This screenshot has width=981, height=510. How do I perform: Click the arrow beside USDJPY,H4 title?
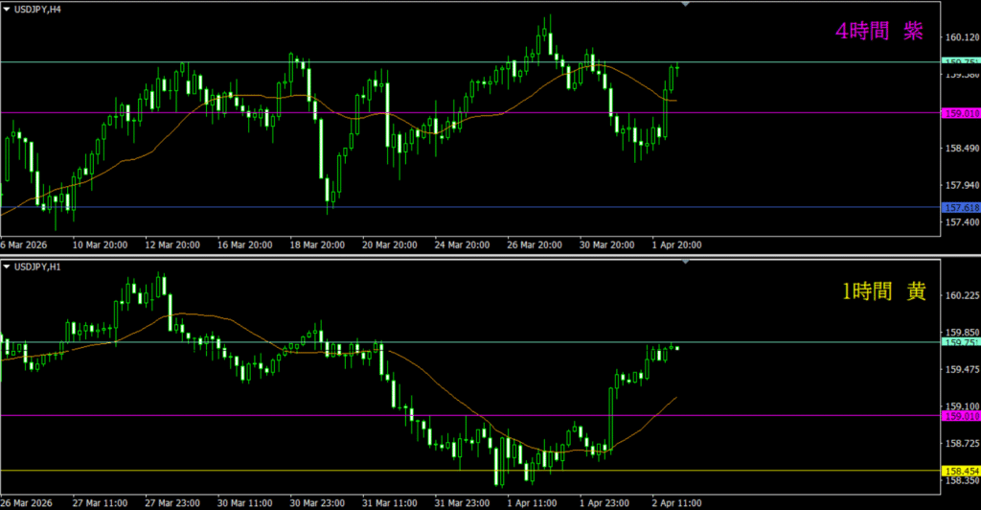pyautogui.click(x=6, y=9)
